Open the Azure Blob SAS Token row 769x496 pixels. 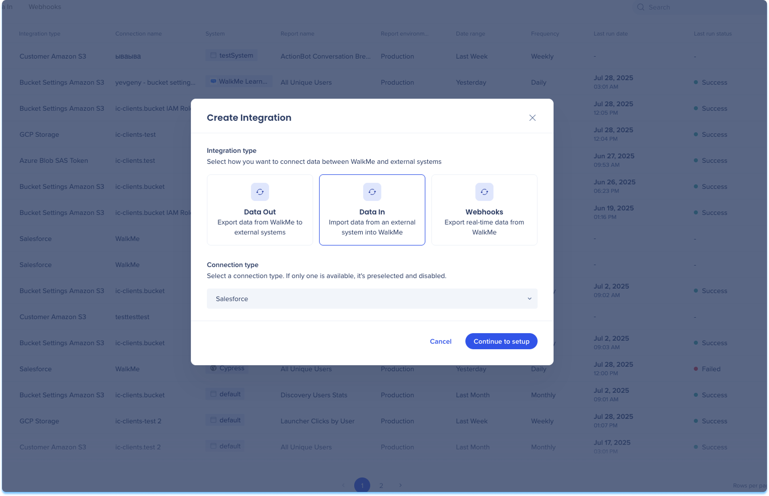click(x=384, y=160)
